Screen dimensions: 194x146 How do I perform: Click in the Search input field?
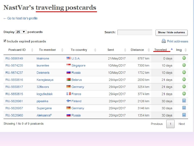point(135,32)
